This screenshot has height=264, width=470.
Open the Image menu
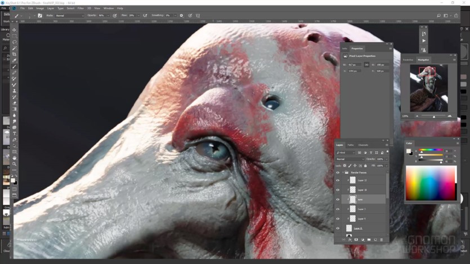[x=40, y=8]
